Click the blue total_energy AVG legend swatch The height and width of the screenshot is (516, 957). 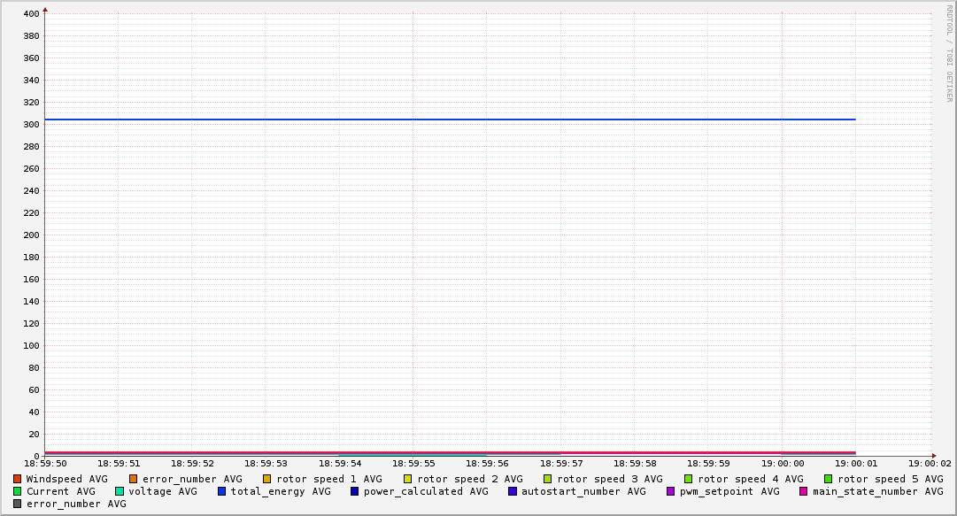[222, 491]
